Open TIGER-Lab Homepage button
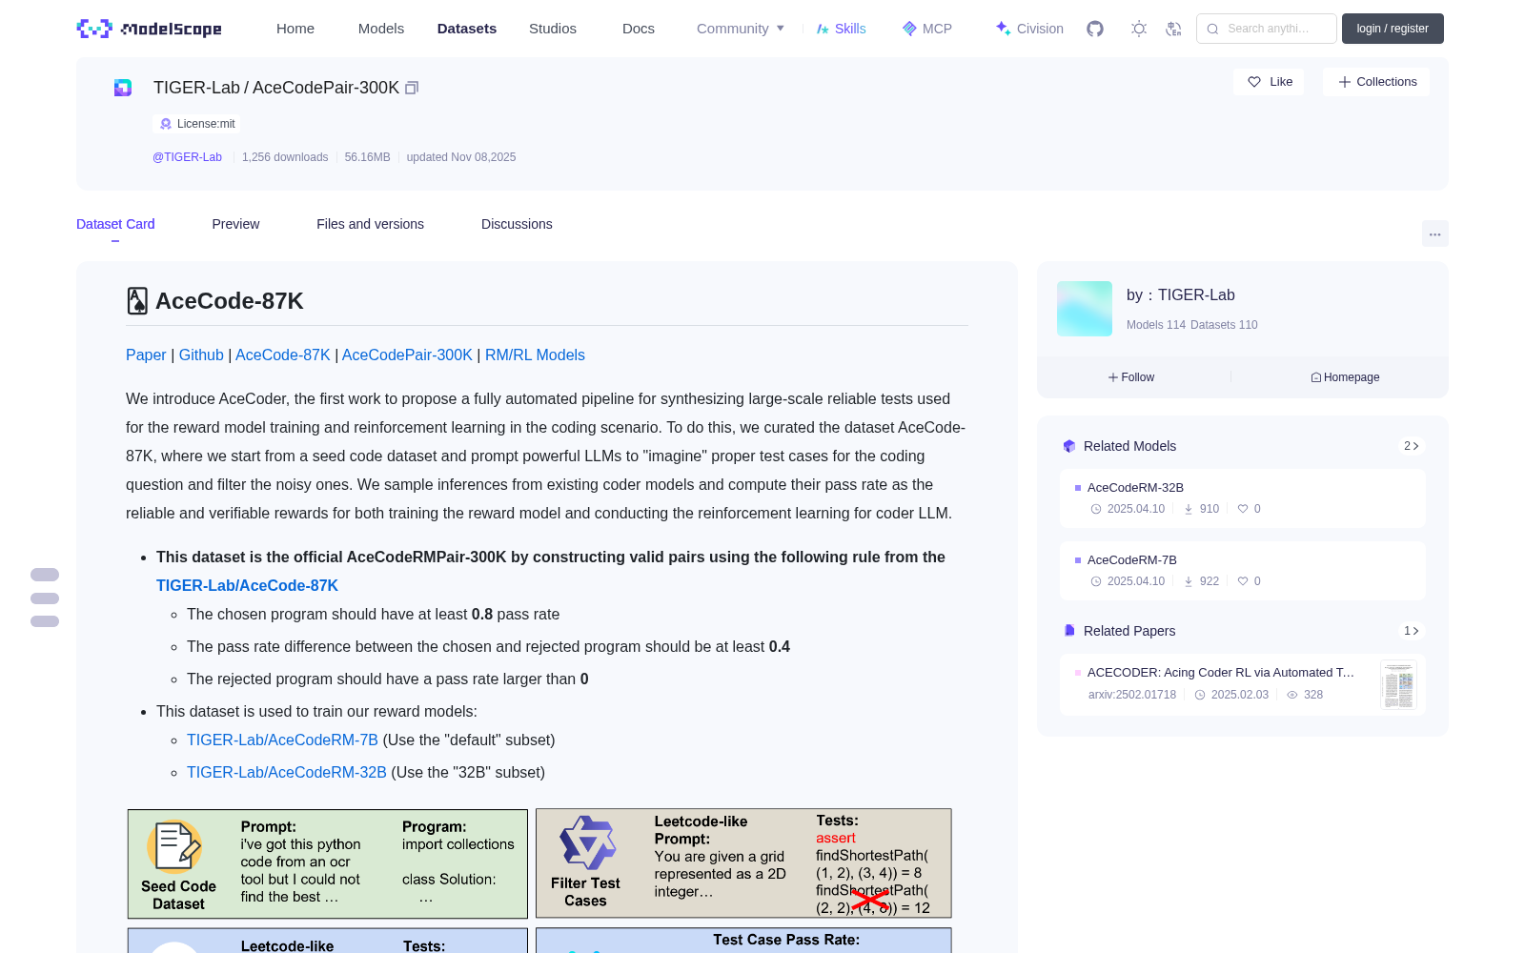 (1345, 377)
